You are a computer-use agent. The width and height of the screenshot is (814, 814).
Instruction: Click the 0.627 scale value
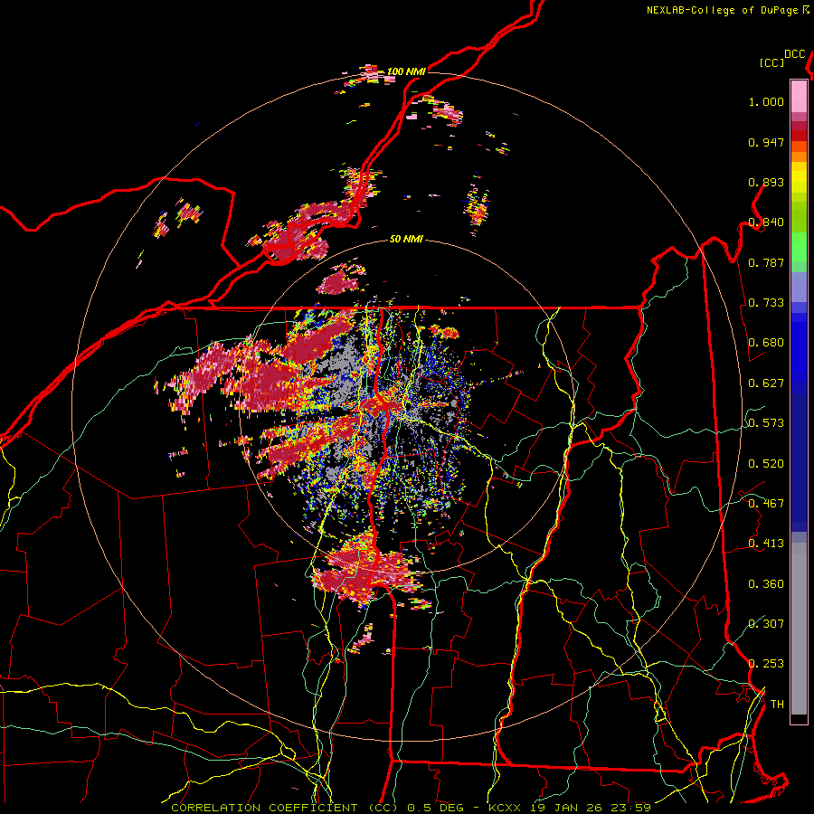coord(766,383)
